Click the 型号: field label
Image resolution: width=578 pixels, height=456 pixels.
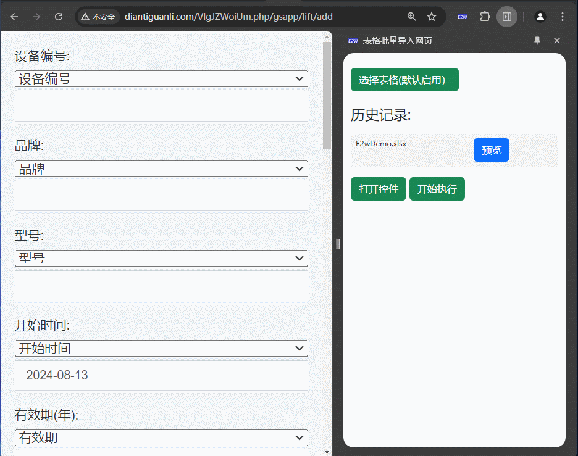[29, 235]
